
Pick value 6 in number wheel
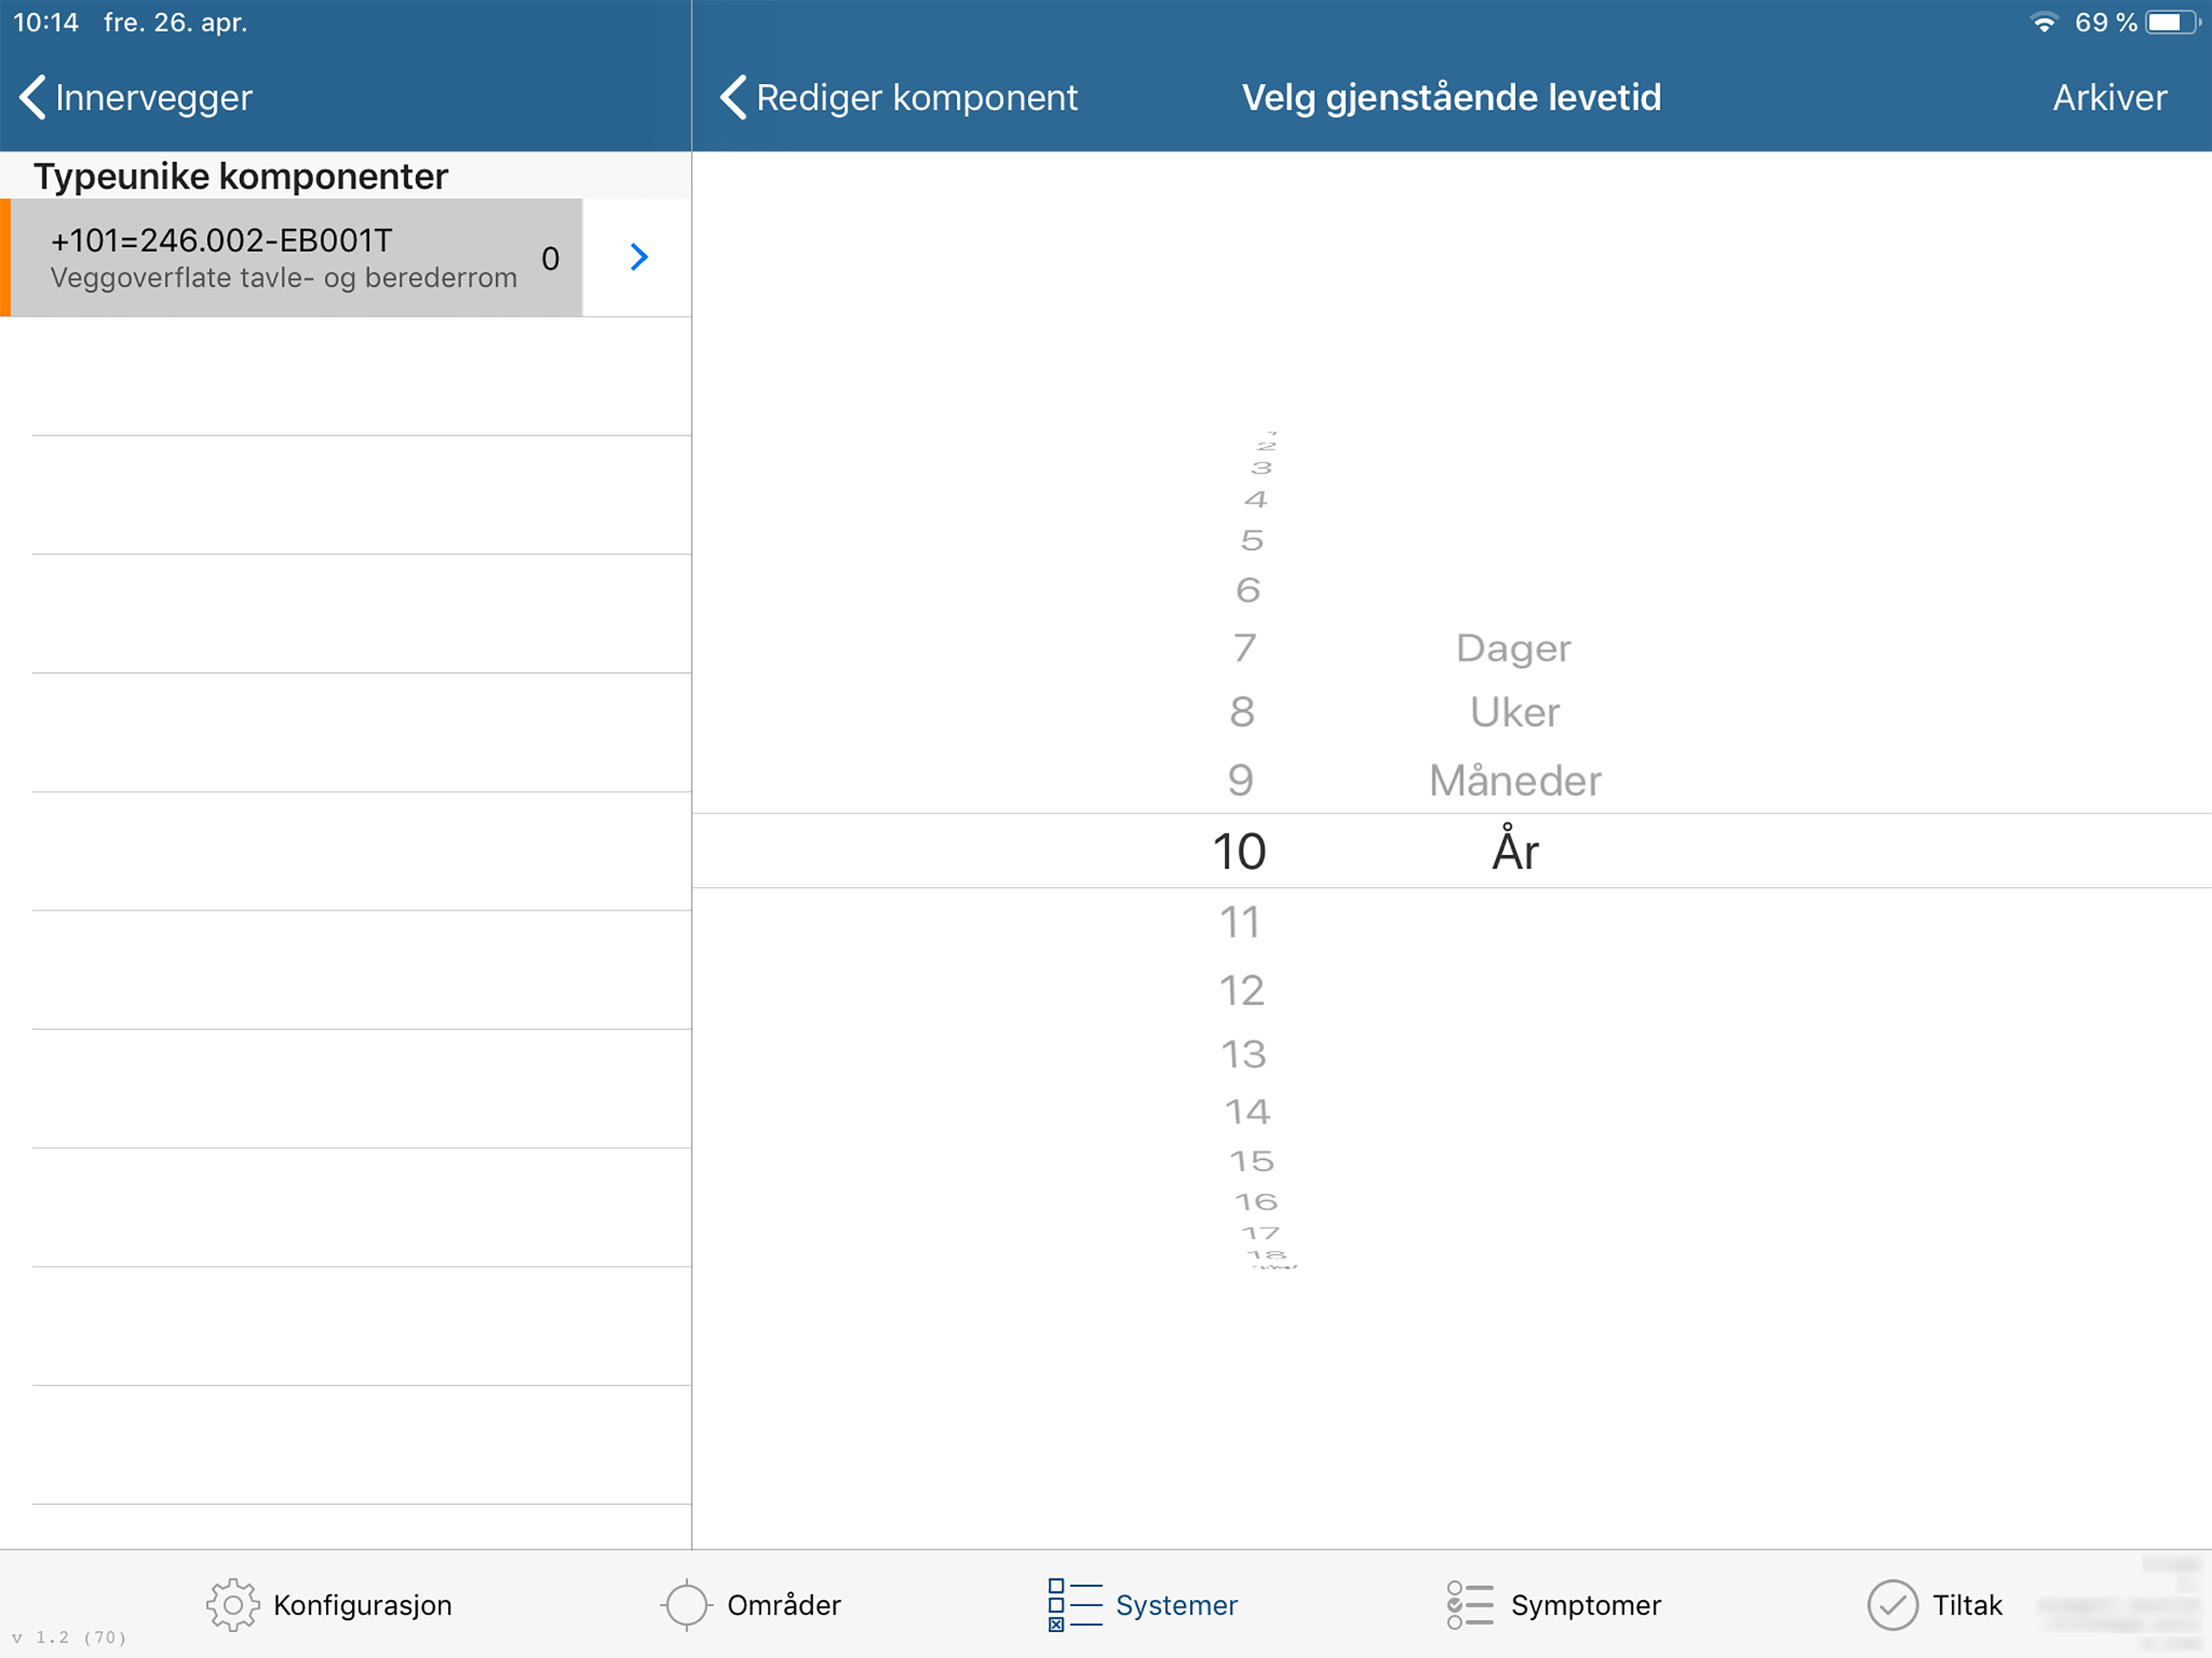coord(1248,590)
